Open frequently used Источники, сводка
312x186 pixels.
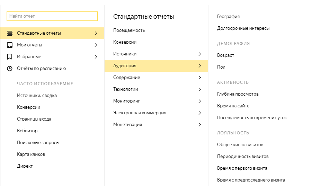pos(37,96)
